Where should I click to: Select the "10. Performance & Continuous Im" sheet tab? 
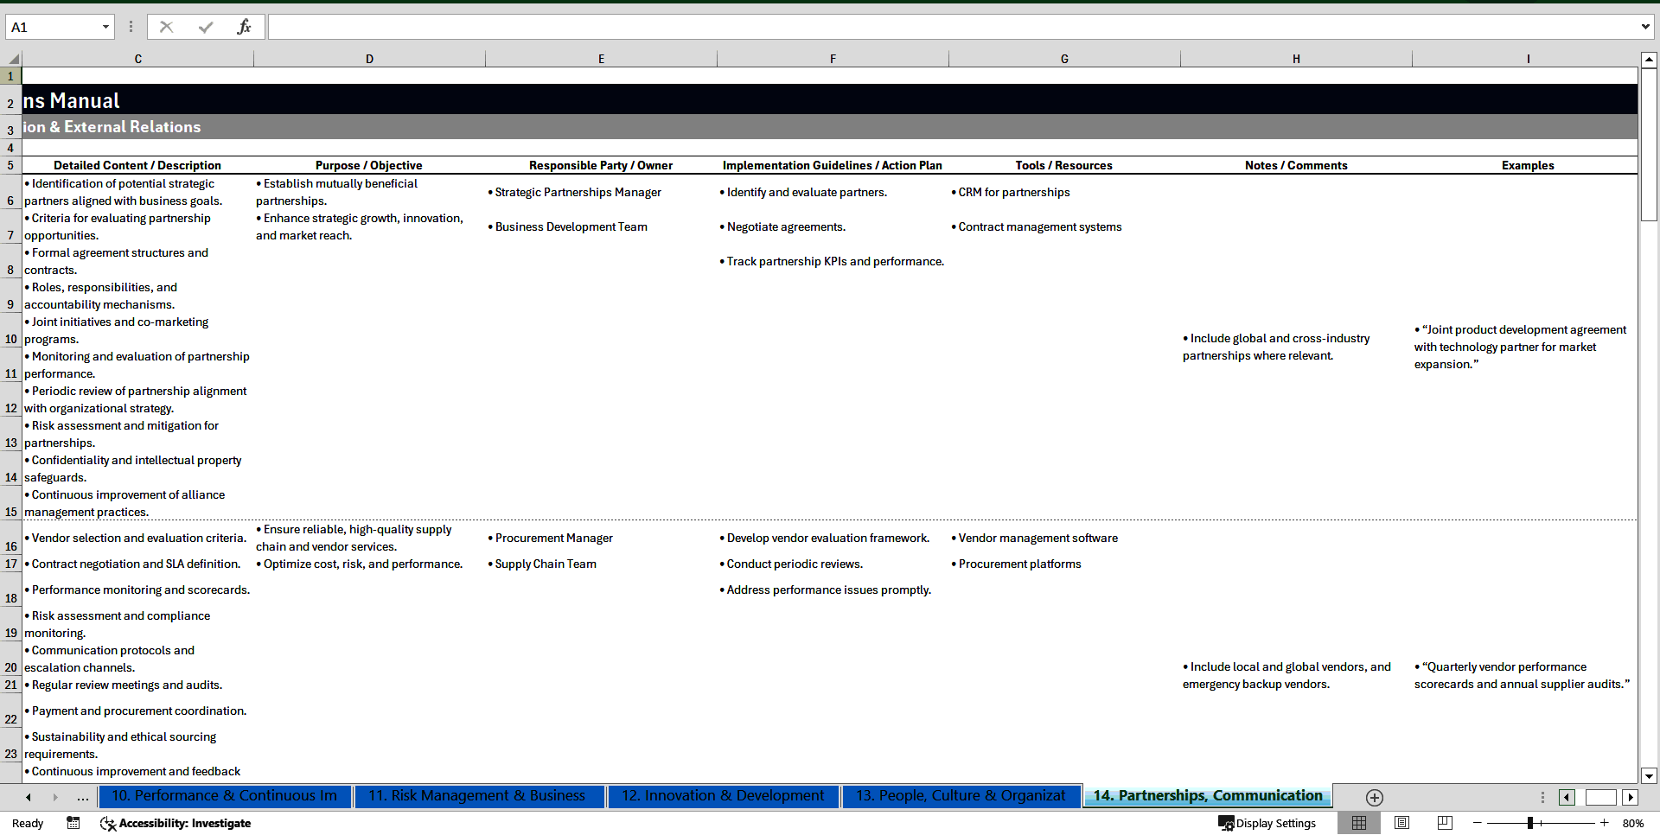pyautogui.click(x=224, y=796)
